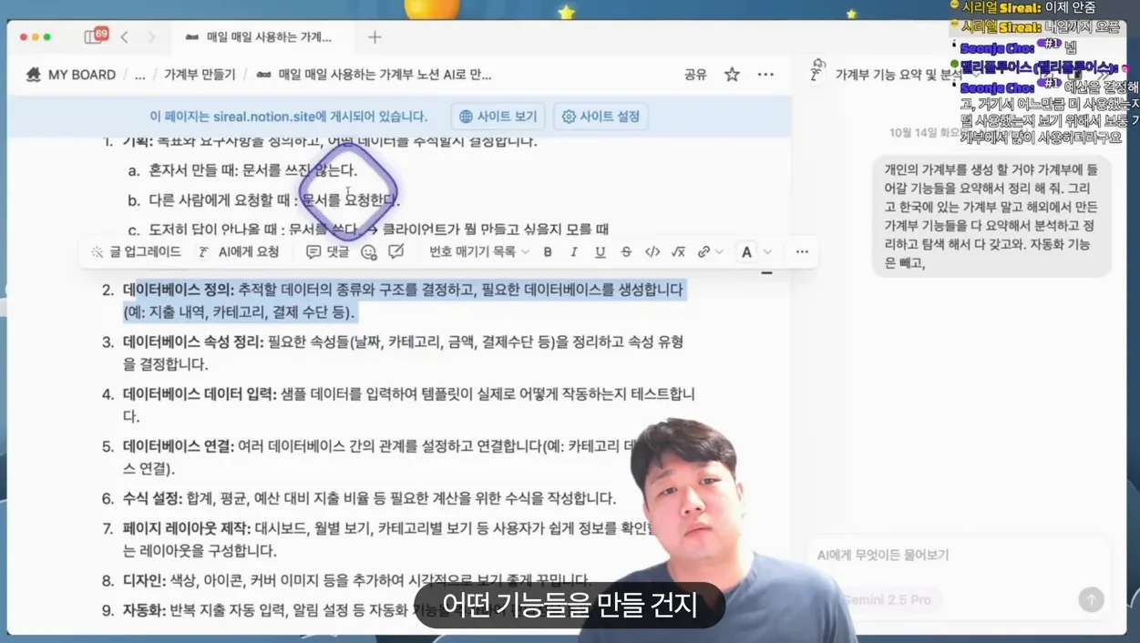
Task: Open '매일 매일 사용하는 가계부 노션 AI로 만...' breadcrumb
Action: coord(374,75)
